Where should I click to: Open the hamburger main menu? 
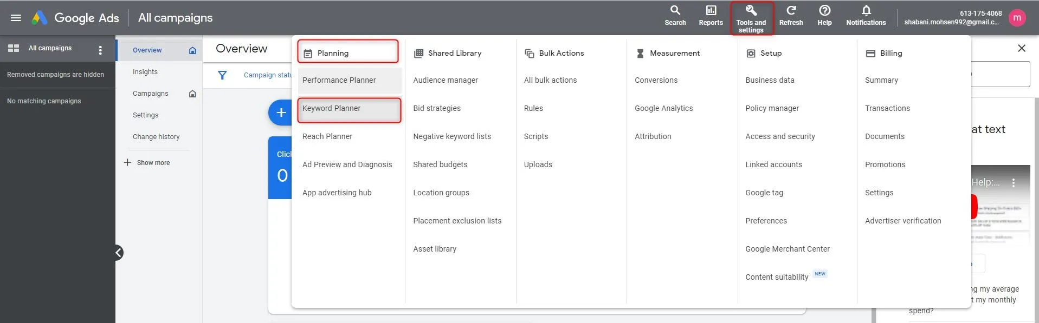tap(16, 18)
